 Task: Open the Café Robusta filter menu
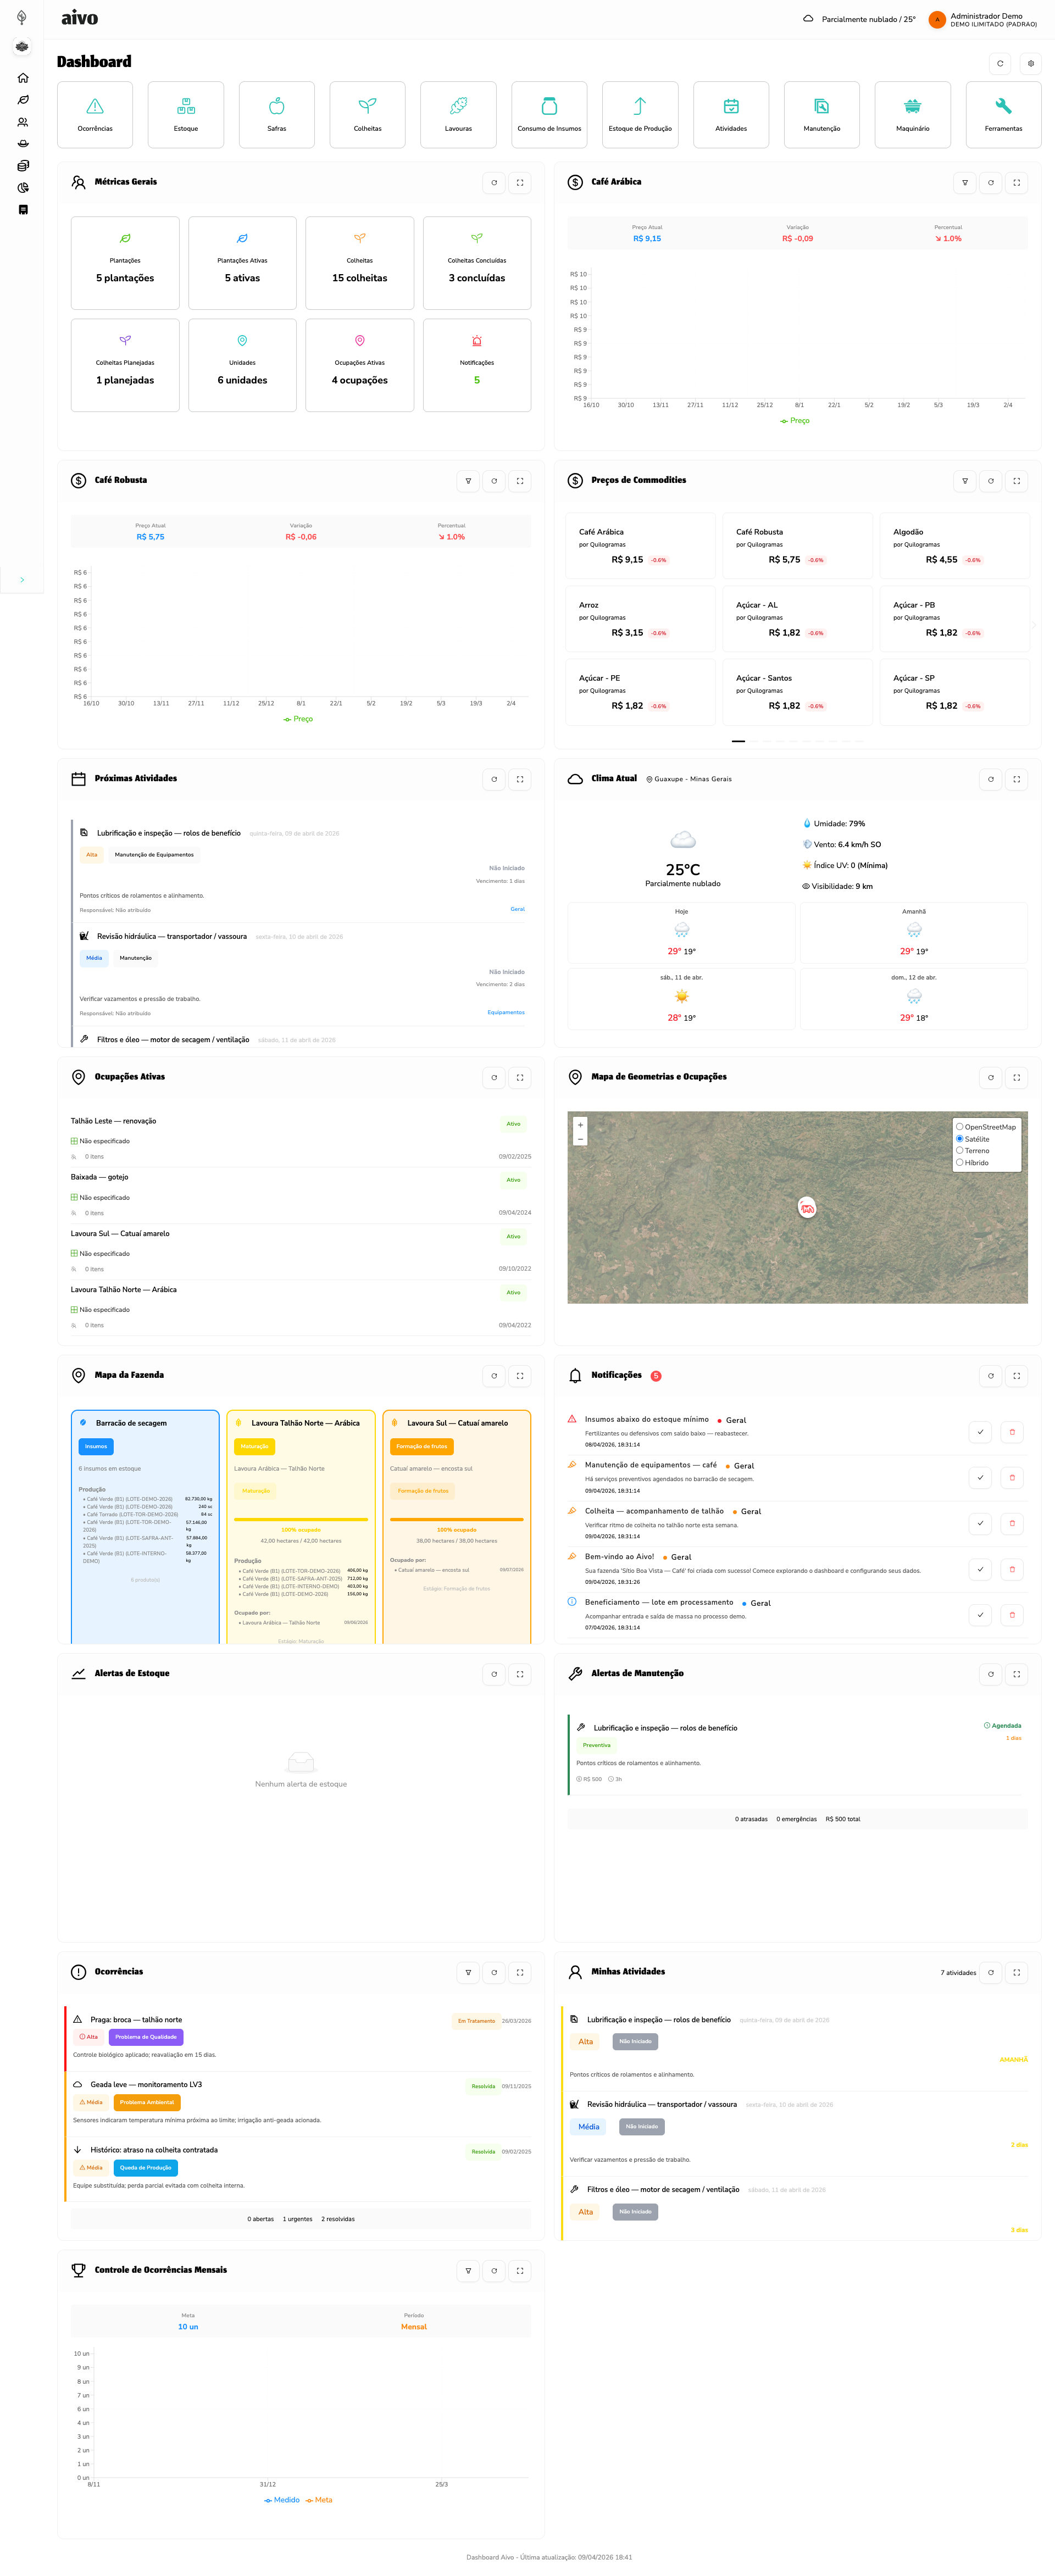click(468, 481)
